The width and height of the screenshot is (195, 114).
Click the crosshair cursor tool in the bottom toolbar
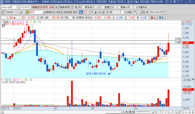(163, 112)
